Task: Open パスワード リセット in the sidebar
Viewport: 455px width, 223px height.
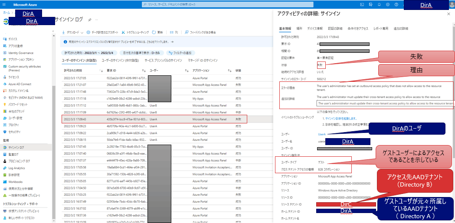Action: pyautogui.click(x=18, y=104)
